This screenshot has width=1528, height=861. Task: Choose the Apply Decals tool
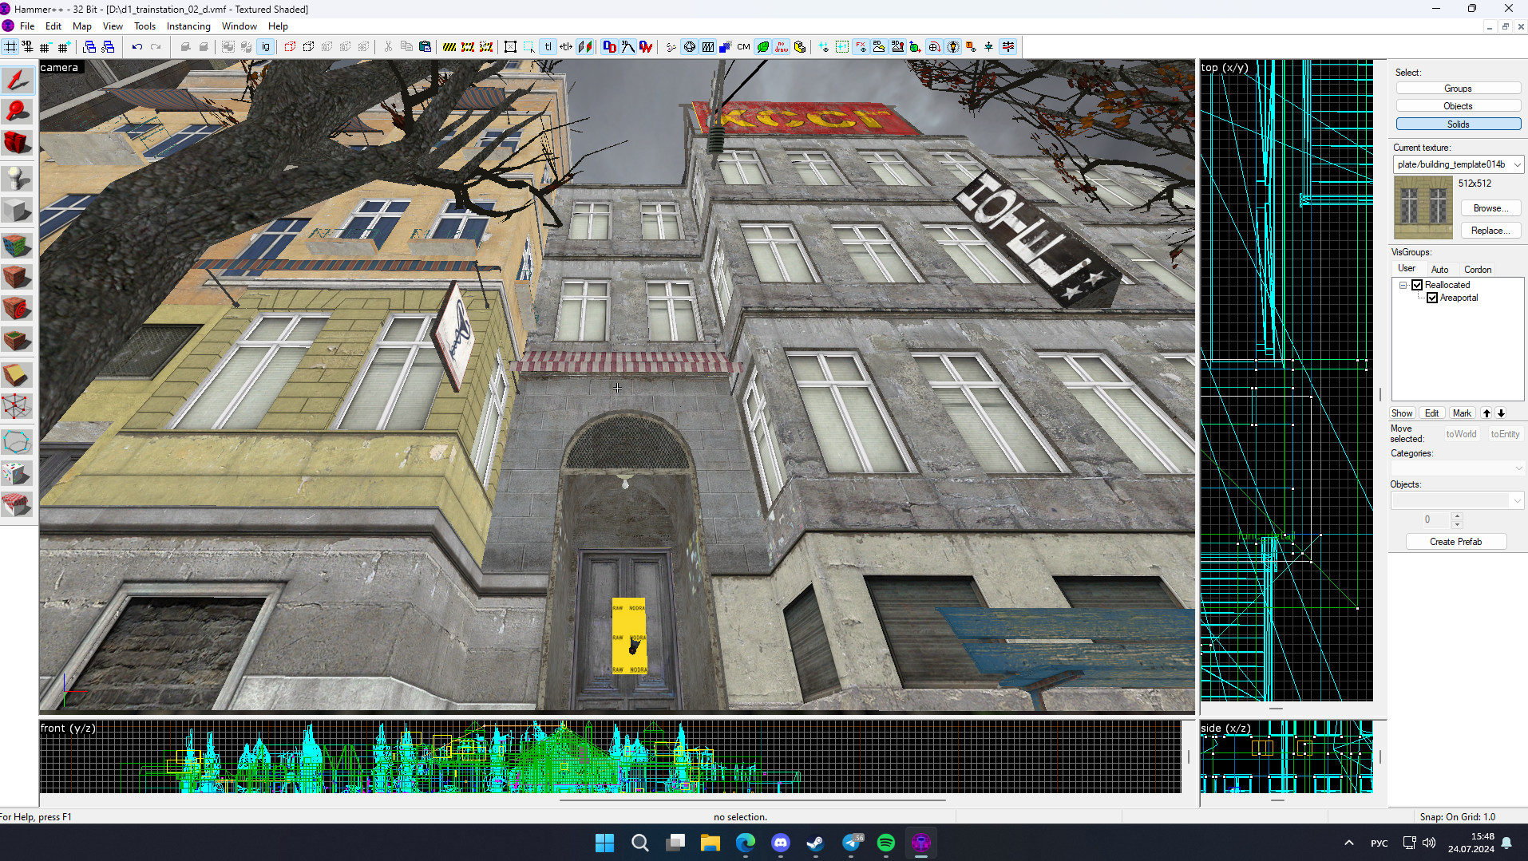tap(17, 309)
